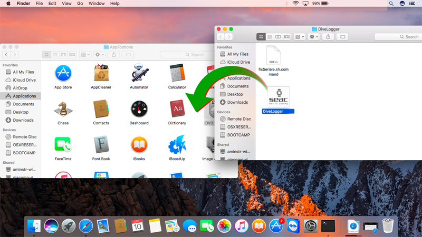Viewport: 422px width, 237px height.
Task: Switch Applications window to list view
Action: (x=55, y=55)
